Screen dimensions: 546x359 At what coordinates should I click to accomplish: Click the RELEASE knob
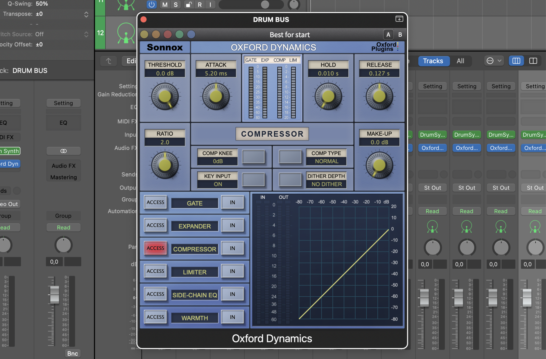pyautogui.click(x=379, y=96)
